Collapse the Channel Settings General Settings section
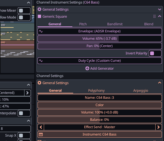Viewport: 164px width, 141px height. (x=159, y=83)
